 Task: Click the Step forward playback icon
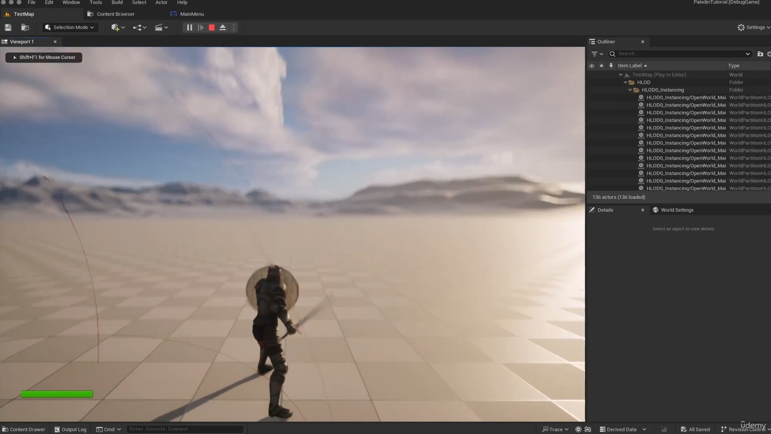tap(200, 28)
